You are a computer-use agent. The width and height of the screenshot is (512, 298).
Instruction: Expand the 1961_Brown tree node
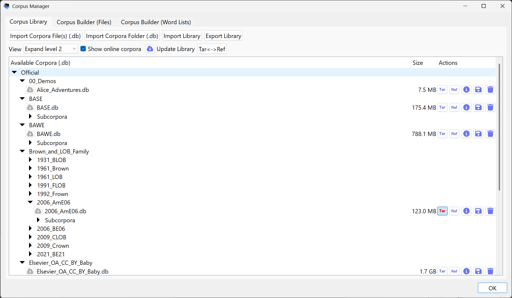(30, 168)
